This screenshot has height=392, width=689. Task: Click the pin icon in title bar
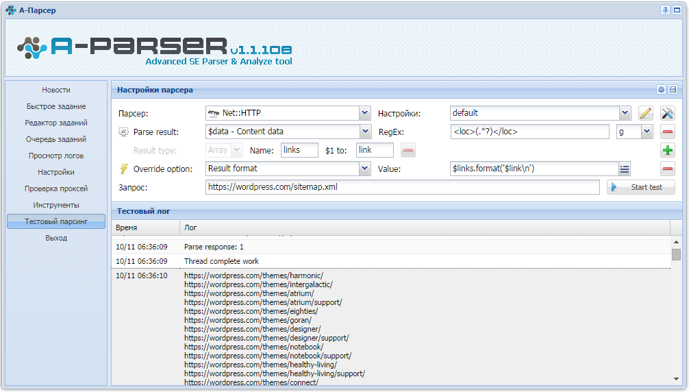click(665, 10)
